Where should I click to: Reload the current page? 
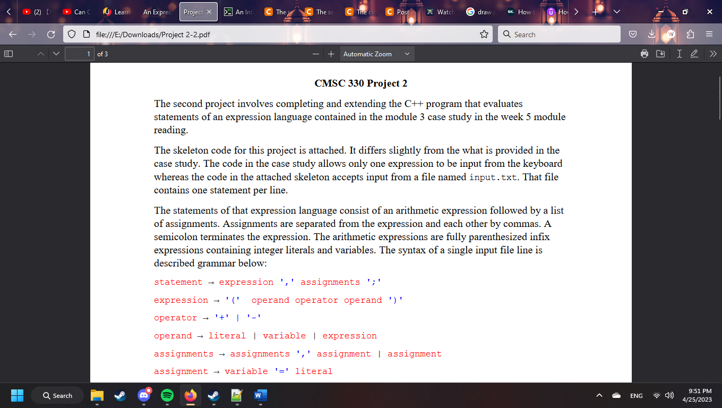click(x=50, y=34)
